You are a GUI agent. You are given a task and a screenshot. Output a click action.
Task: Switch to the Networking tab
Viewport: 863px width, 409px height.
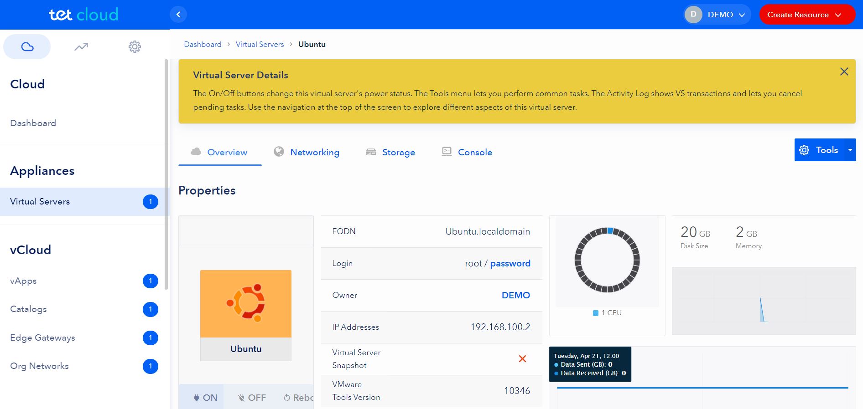point(307,152)
